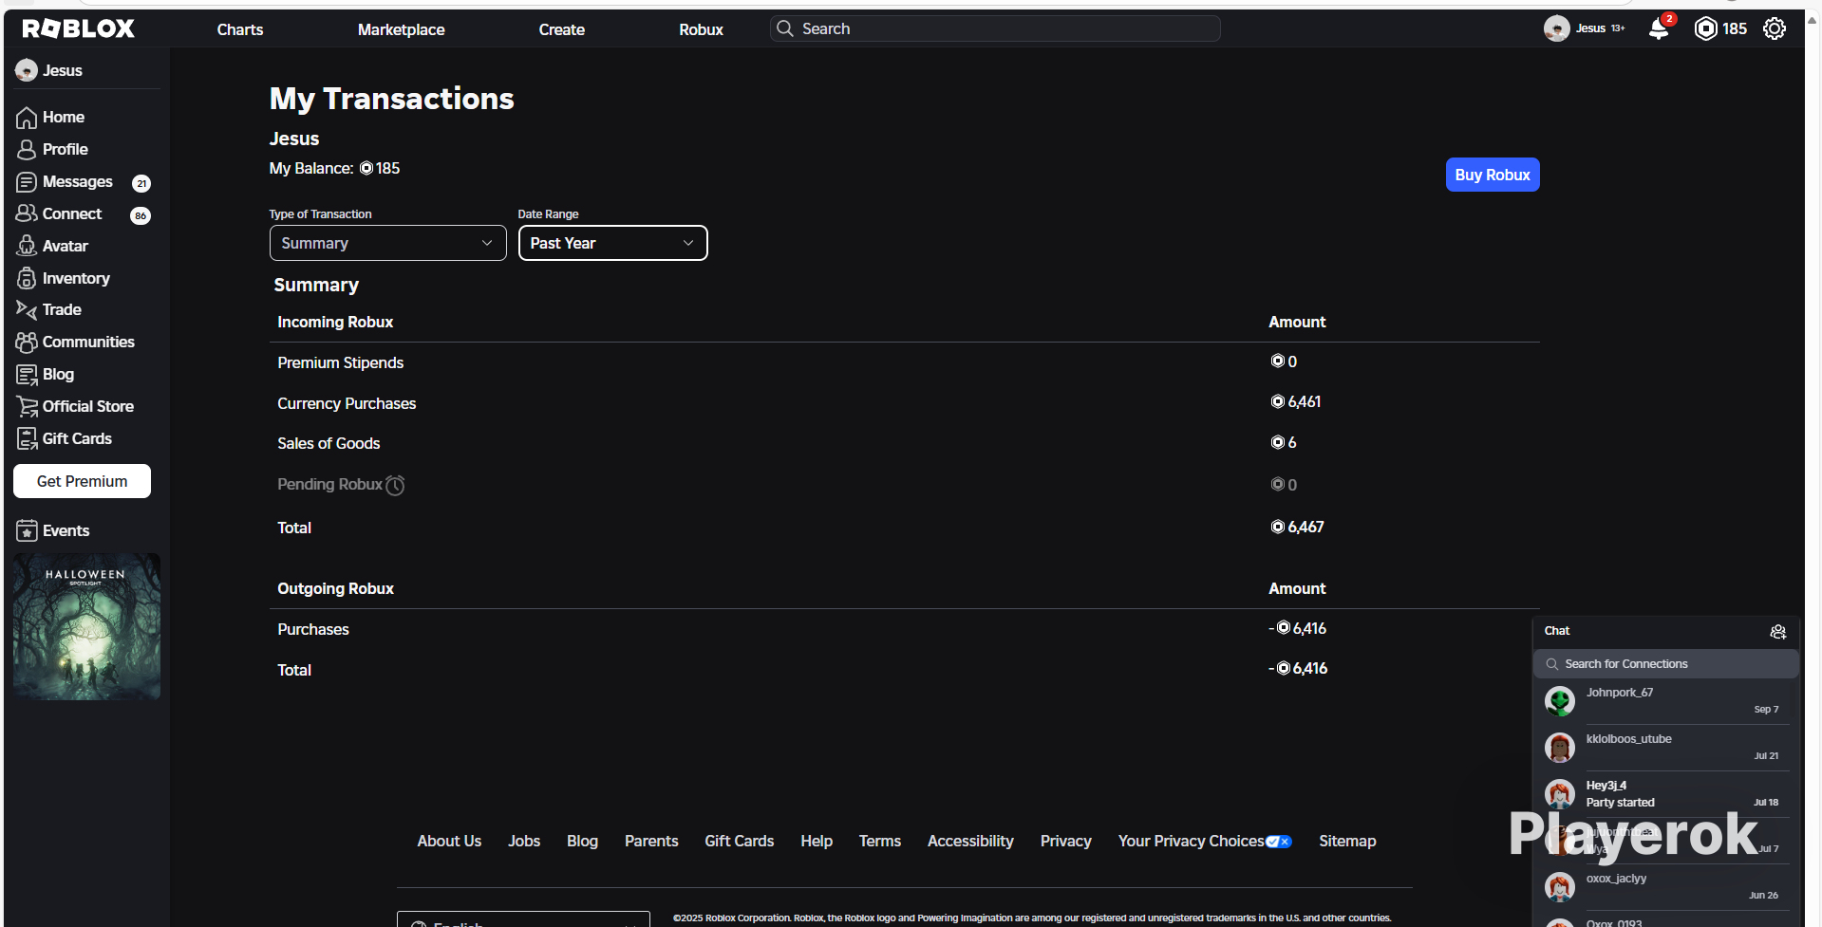The width and height of the screenshot is (1822, 927).
Task: Open the Charts tab
Action: click(x=240, y=29)
